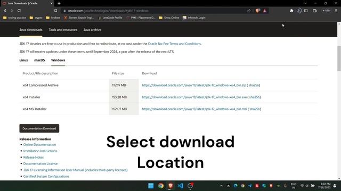Viewport: 341px width, 191px height.
Task: Switch to the macOS platform tab
Action: coord(39,60)
